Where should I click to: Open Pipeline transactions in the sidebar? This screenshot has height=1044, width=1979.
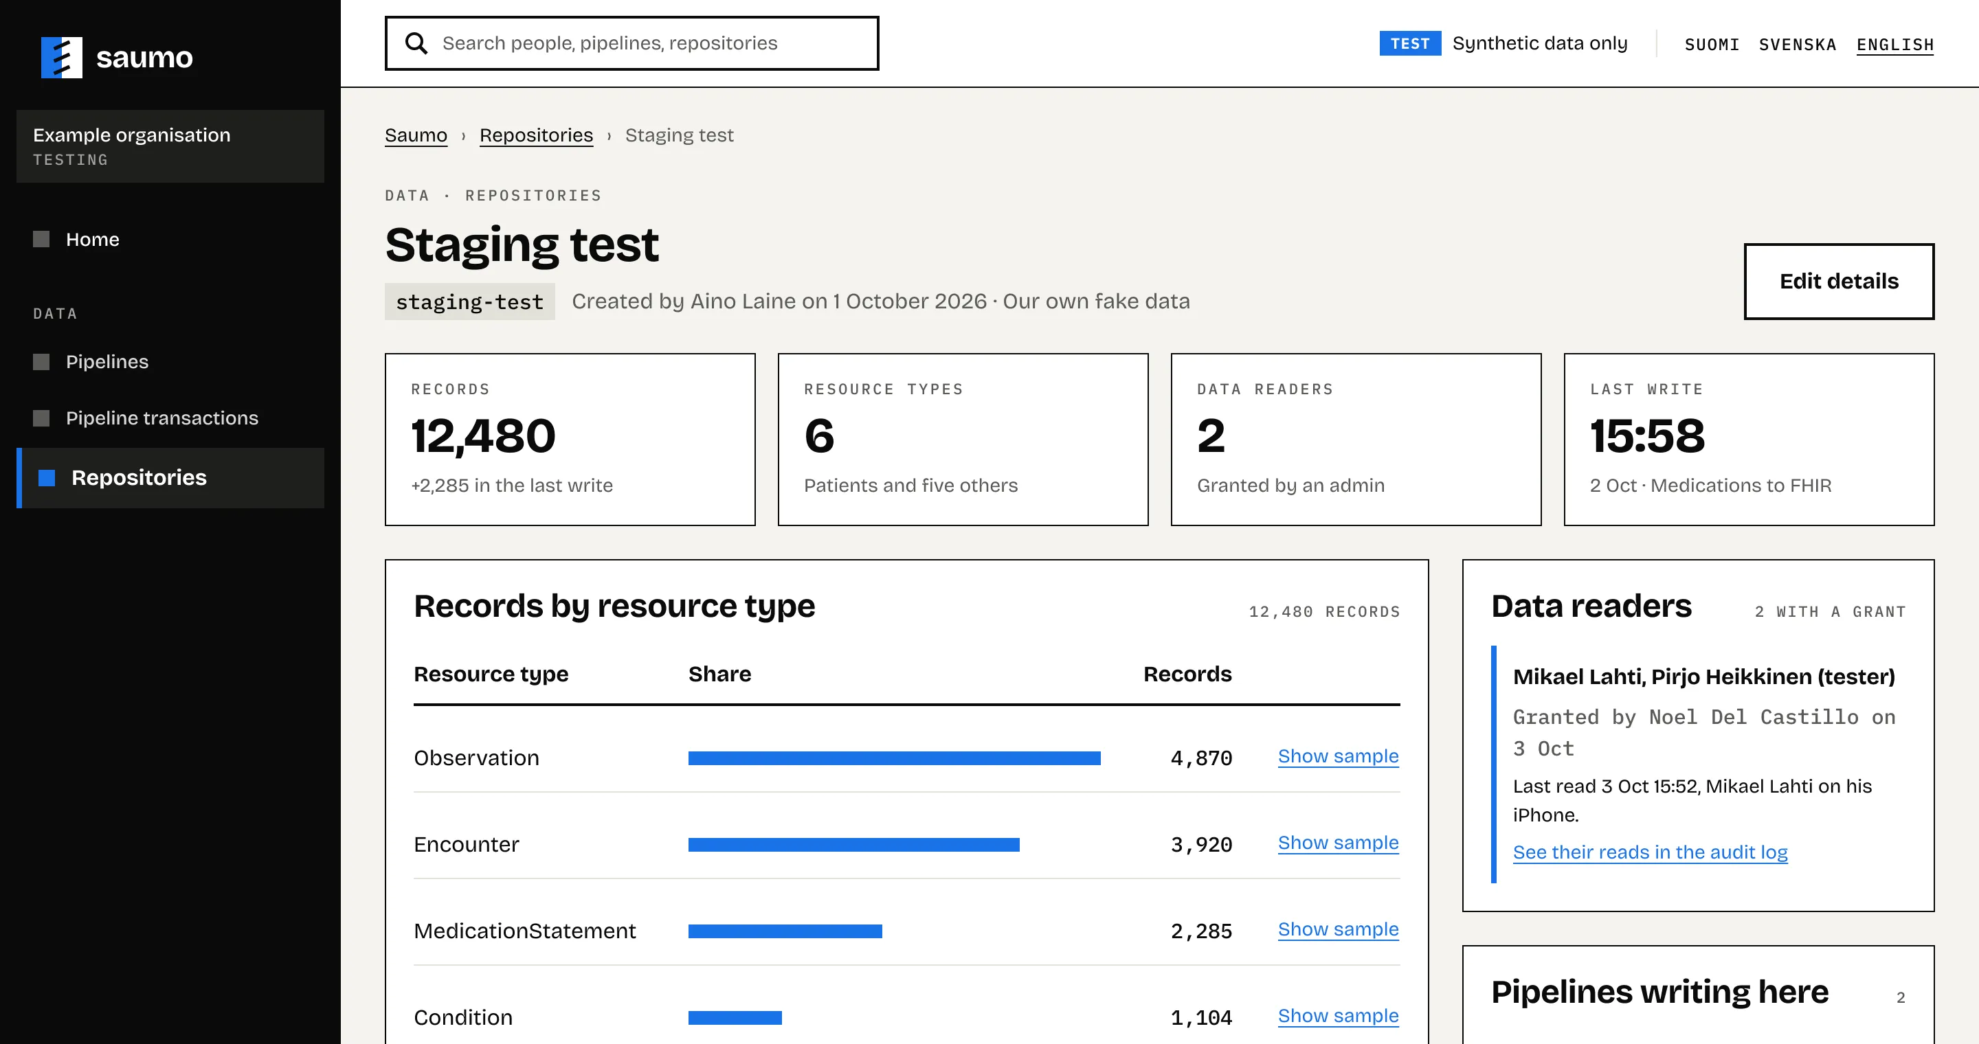[170, 418]
